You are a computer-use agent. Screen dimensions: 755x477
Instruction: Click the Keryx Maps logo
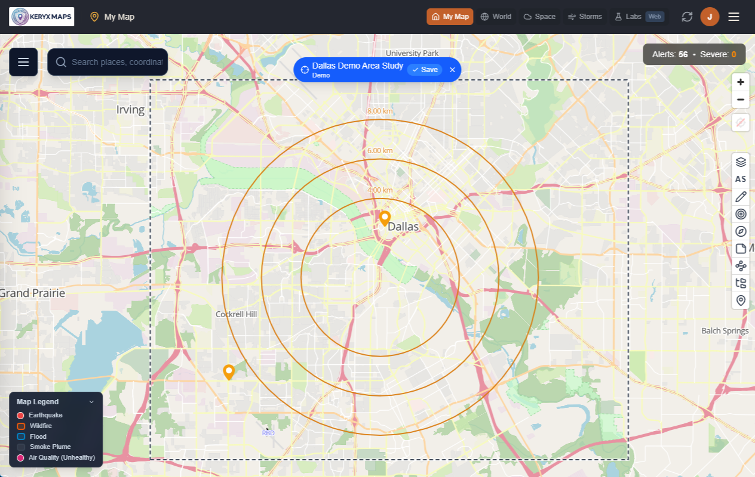(x=42, y=17)
